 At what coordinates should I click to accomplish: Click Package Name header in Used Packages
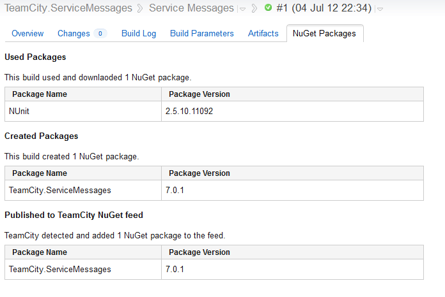[x=40, y=94]
